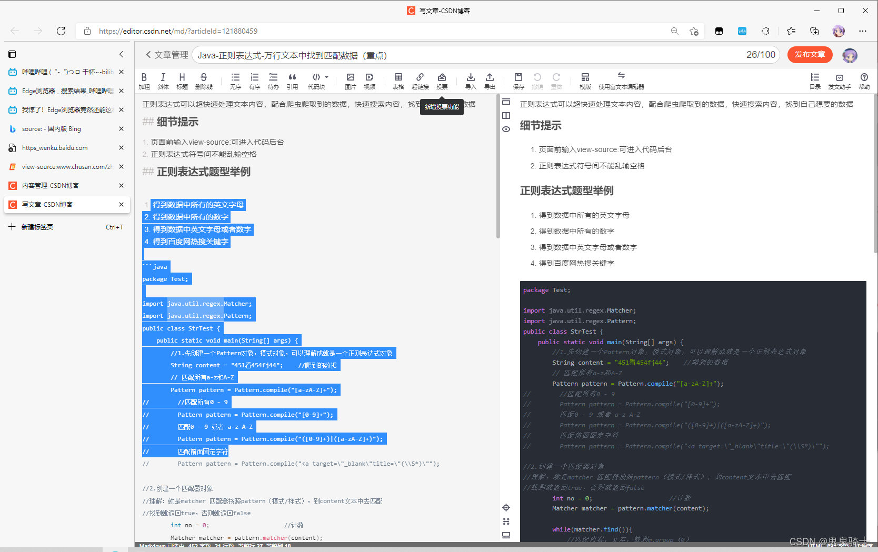Redo edit with 重做 button

coord(556,81)
